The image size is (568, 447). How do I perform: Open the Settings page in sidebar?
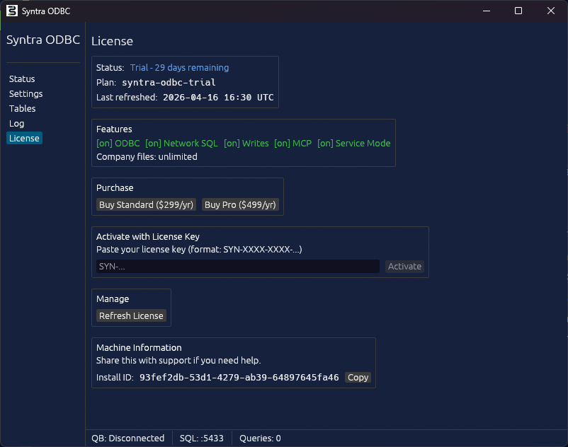click(25, 93)
